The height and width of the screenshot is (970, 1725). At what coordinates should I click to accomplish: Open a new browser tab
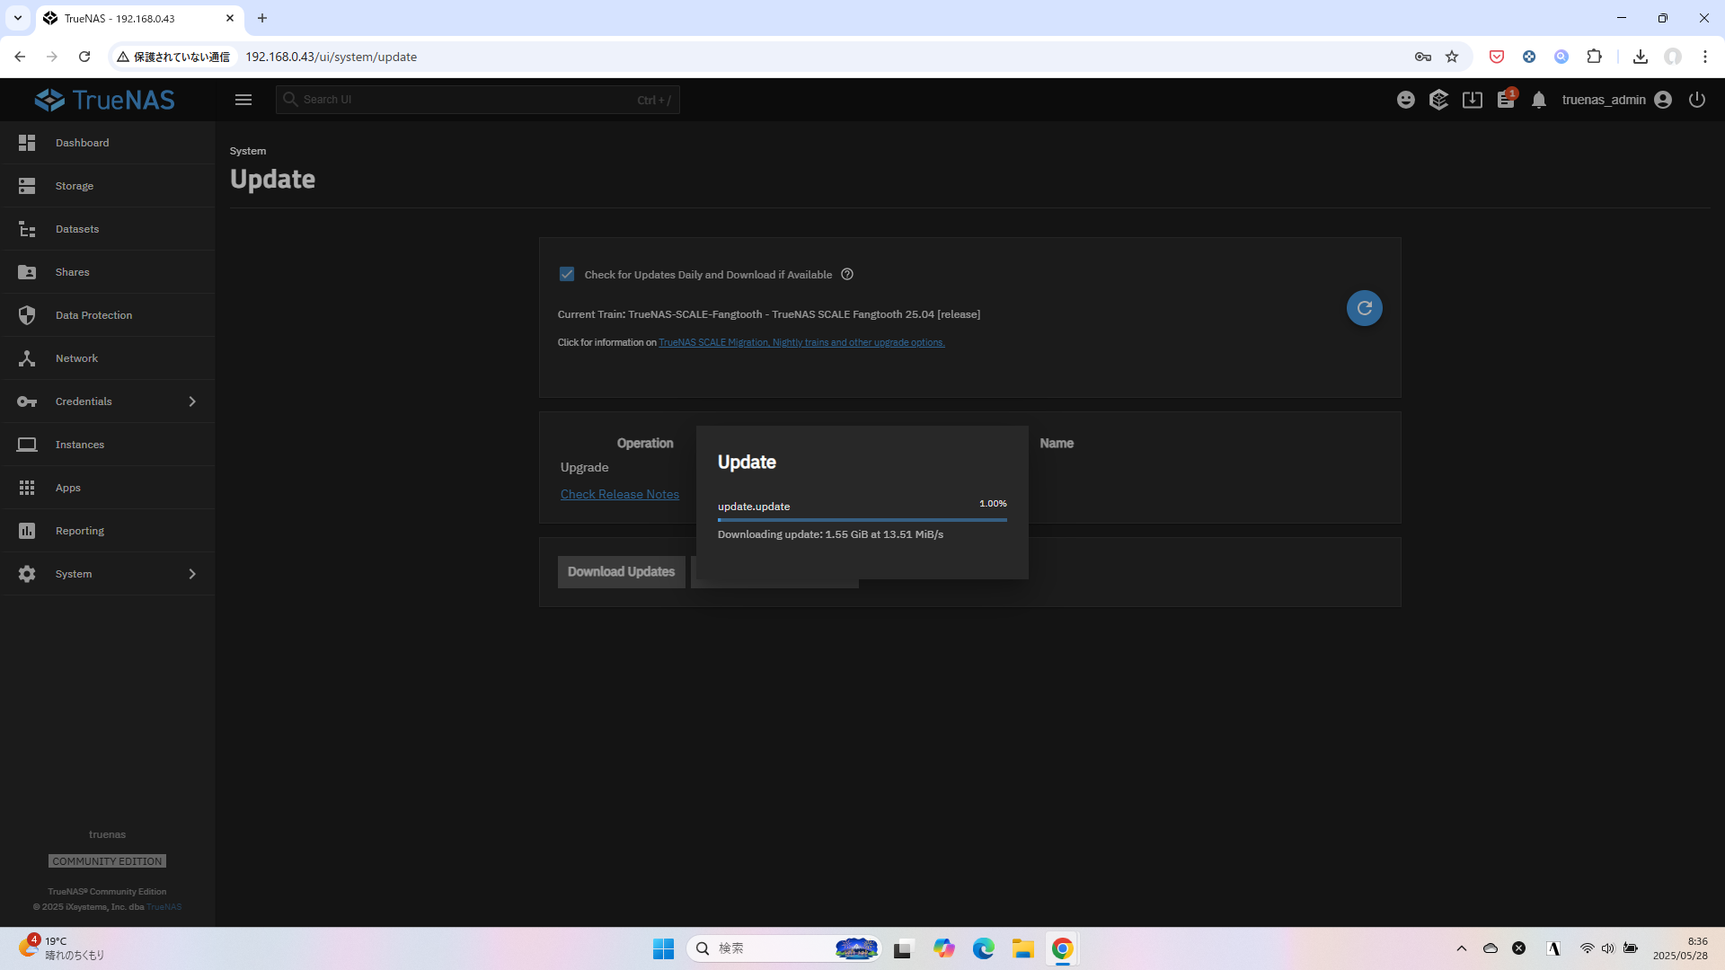click(262, 18)
